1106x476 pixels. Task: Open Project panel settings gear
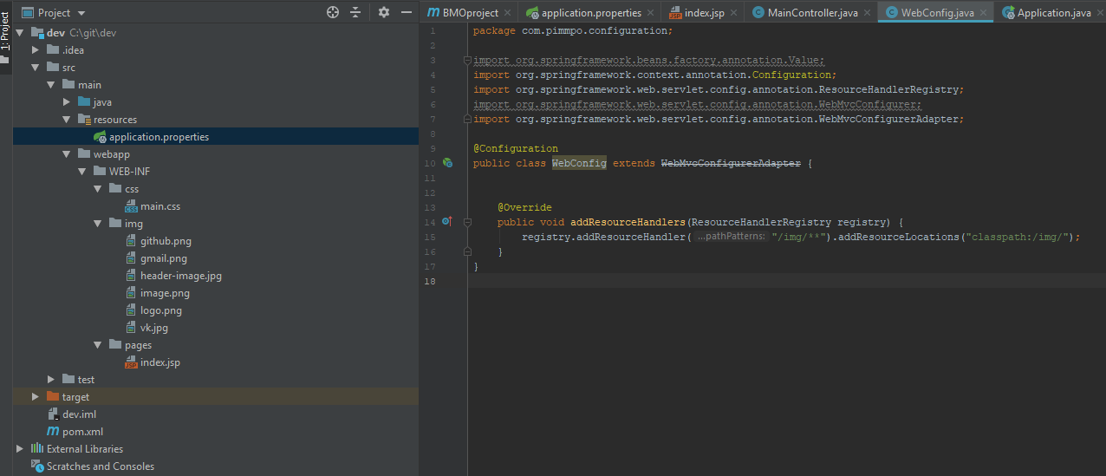tap(384, 12)
